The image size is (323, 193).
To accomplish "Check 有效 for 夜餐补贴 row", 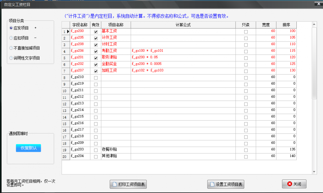I will (x=96, y=150).
